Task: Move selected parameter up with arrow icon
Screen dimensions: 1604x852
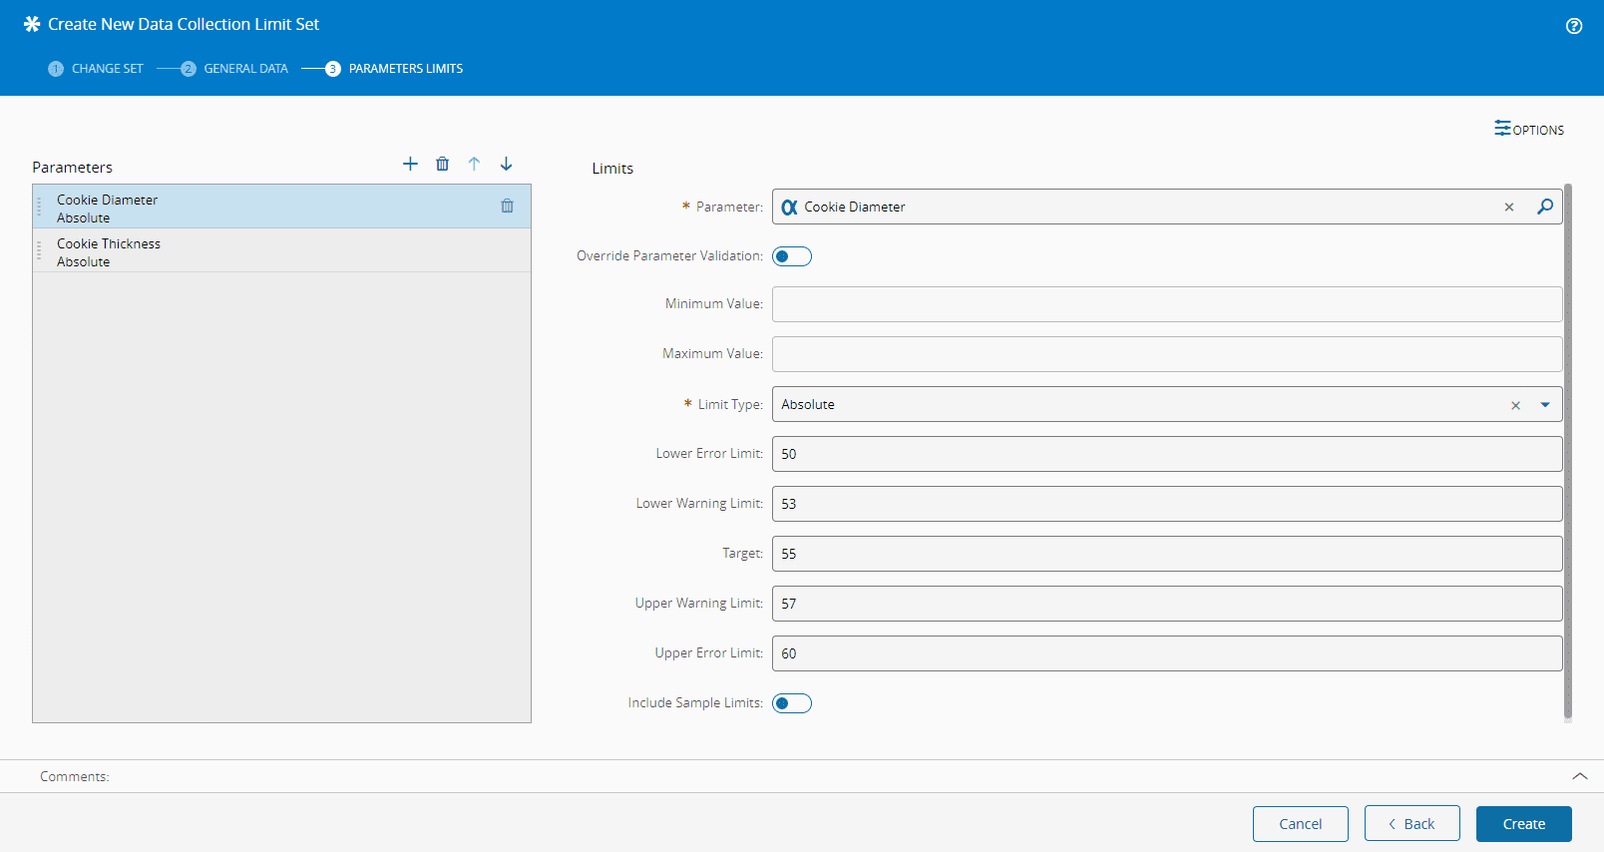Action: 474,164
